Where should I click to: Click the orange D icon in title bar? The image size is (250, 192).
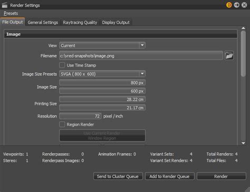coord(229,5)
